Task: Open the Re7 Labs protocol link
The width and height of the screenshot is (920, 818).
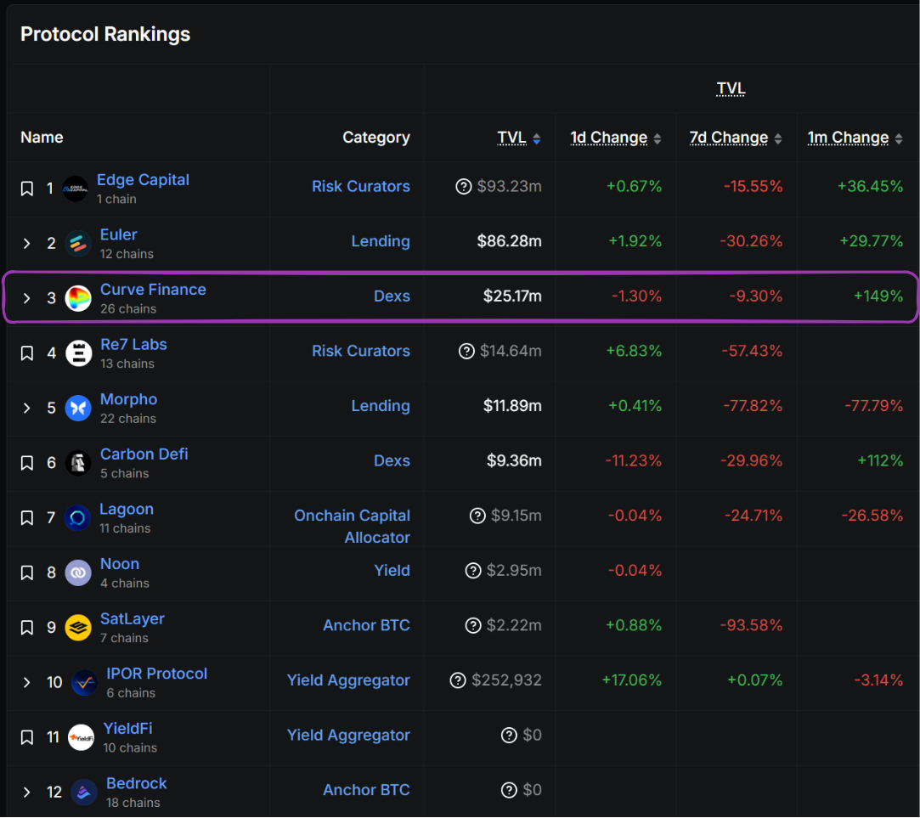Action: [133, 345]
